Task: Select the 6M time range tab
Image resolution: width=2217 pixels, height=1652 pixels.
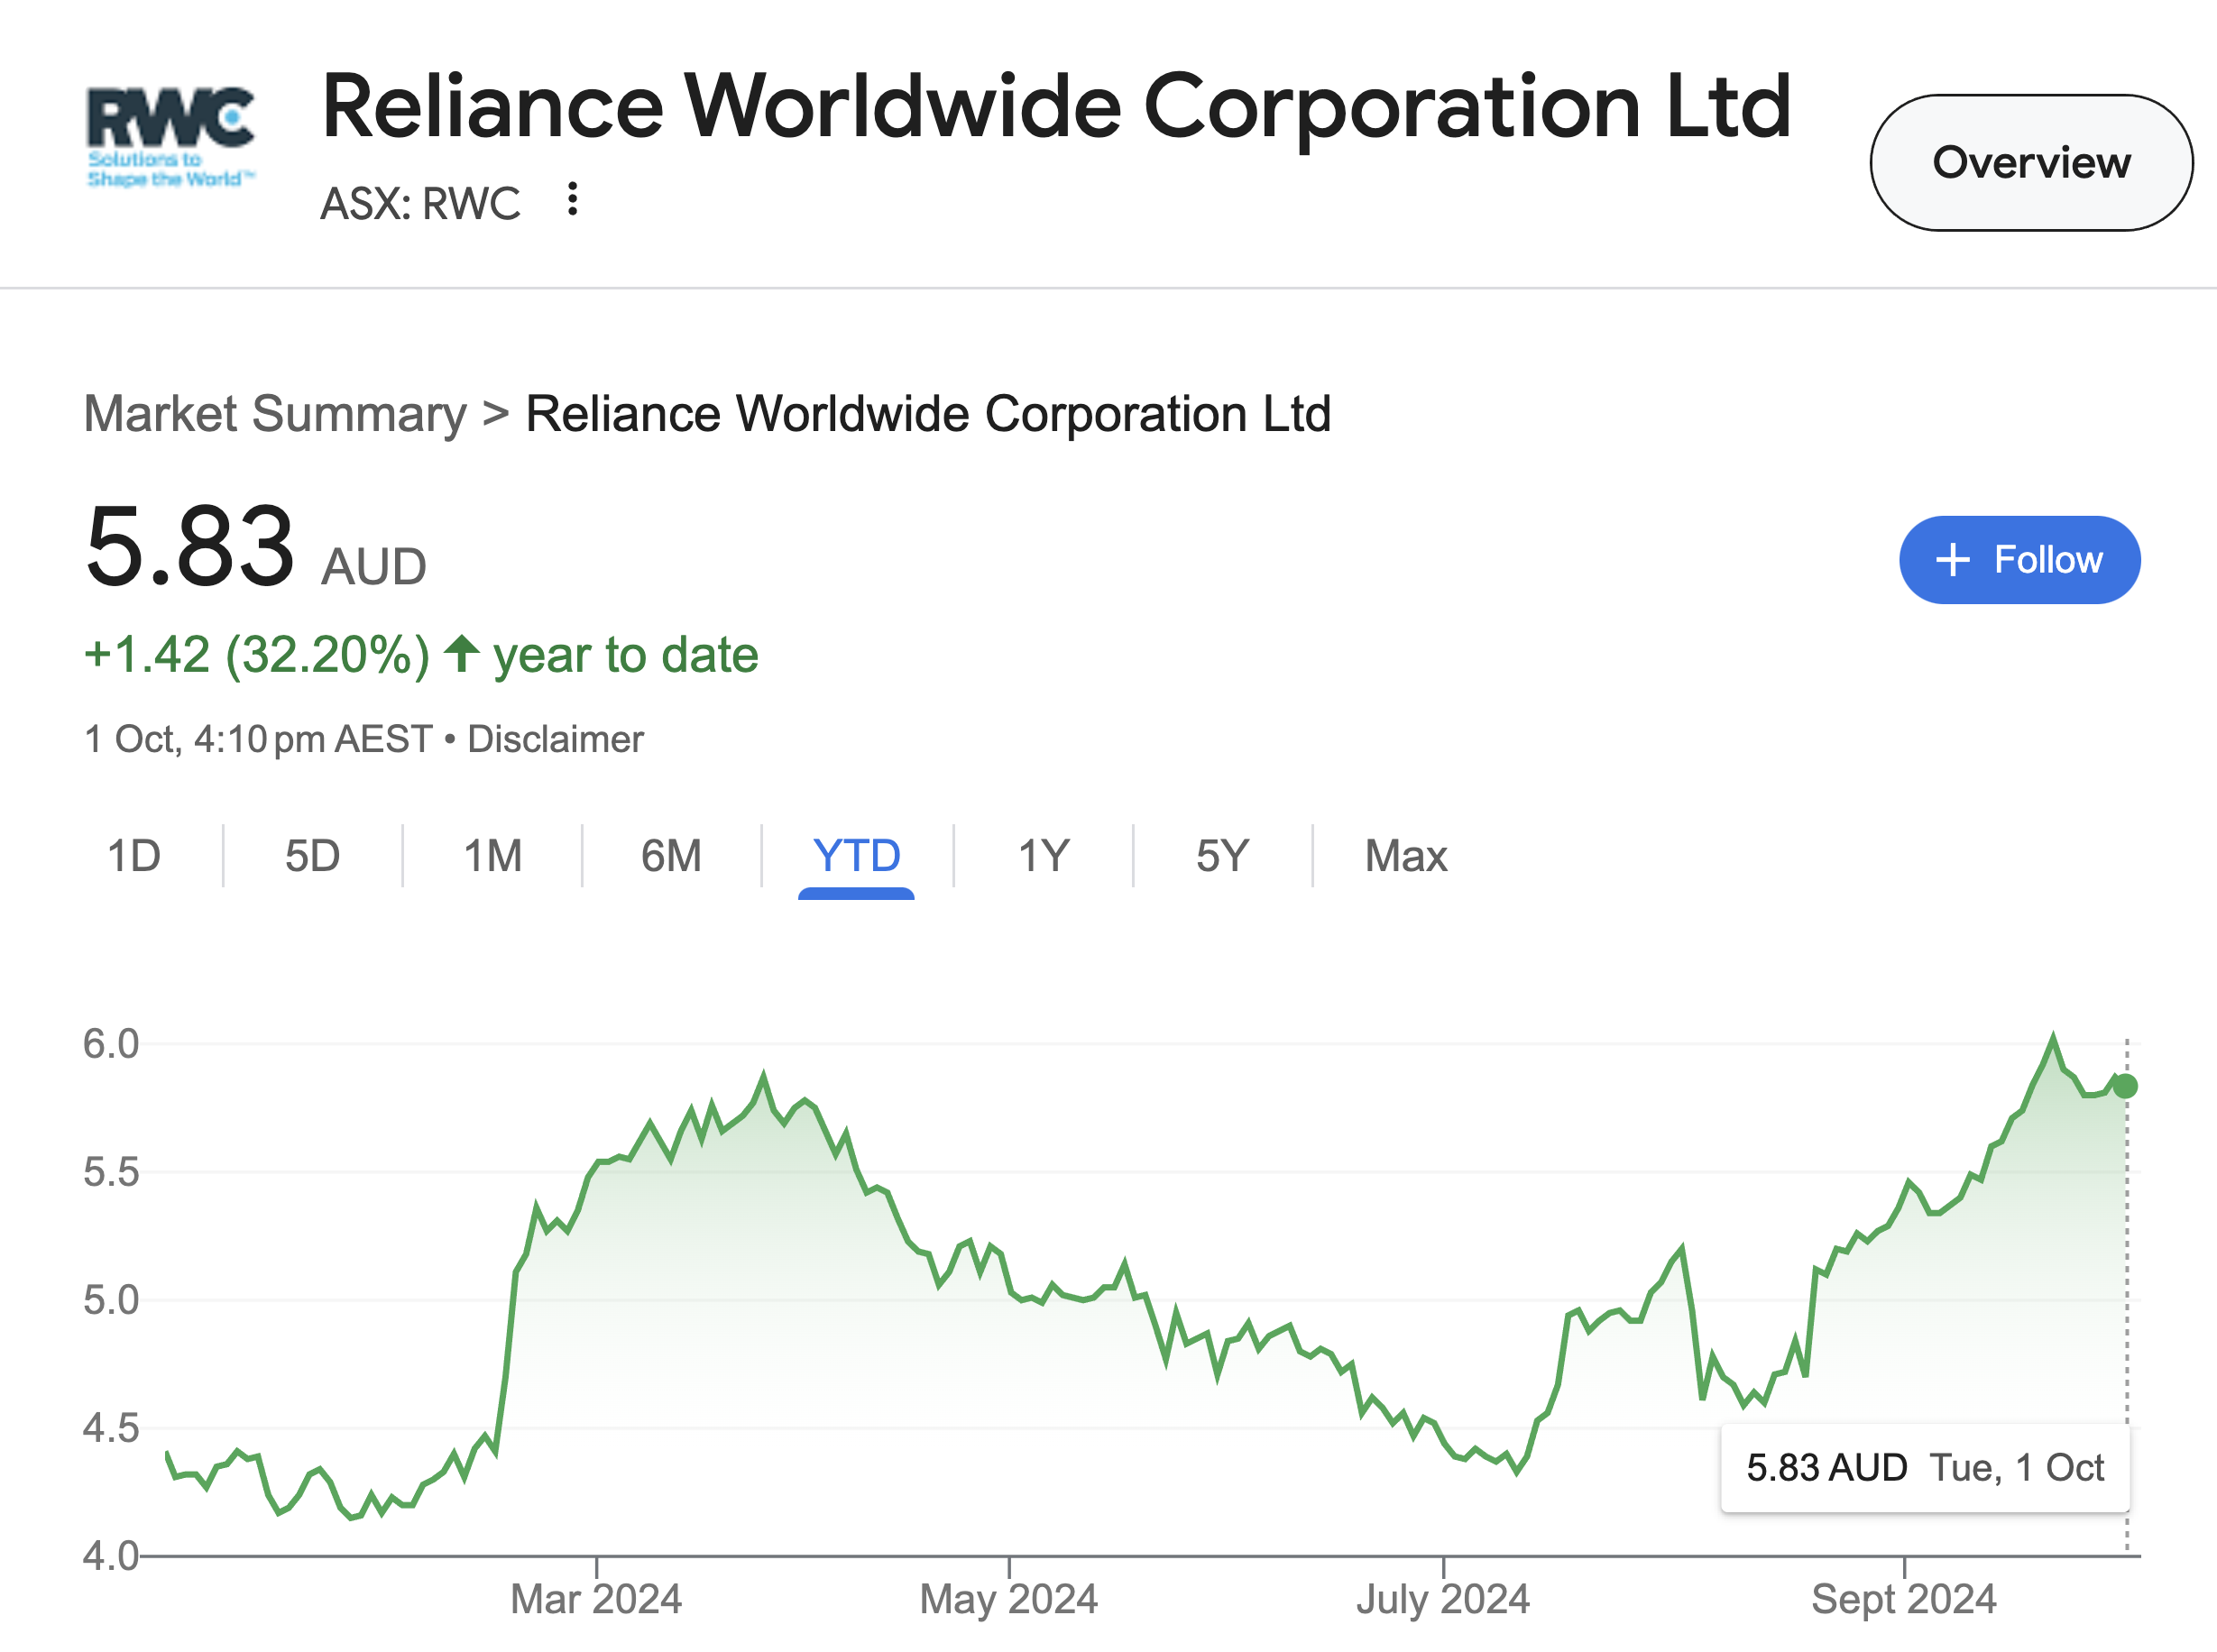Action: coord(671,856)
